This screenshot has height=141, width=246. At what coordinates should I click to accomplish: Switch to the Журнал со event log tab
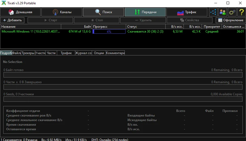tap(83, 53)
